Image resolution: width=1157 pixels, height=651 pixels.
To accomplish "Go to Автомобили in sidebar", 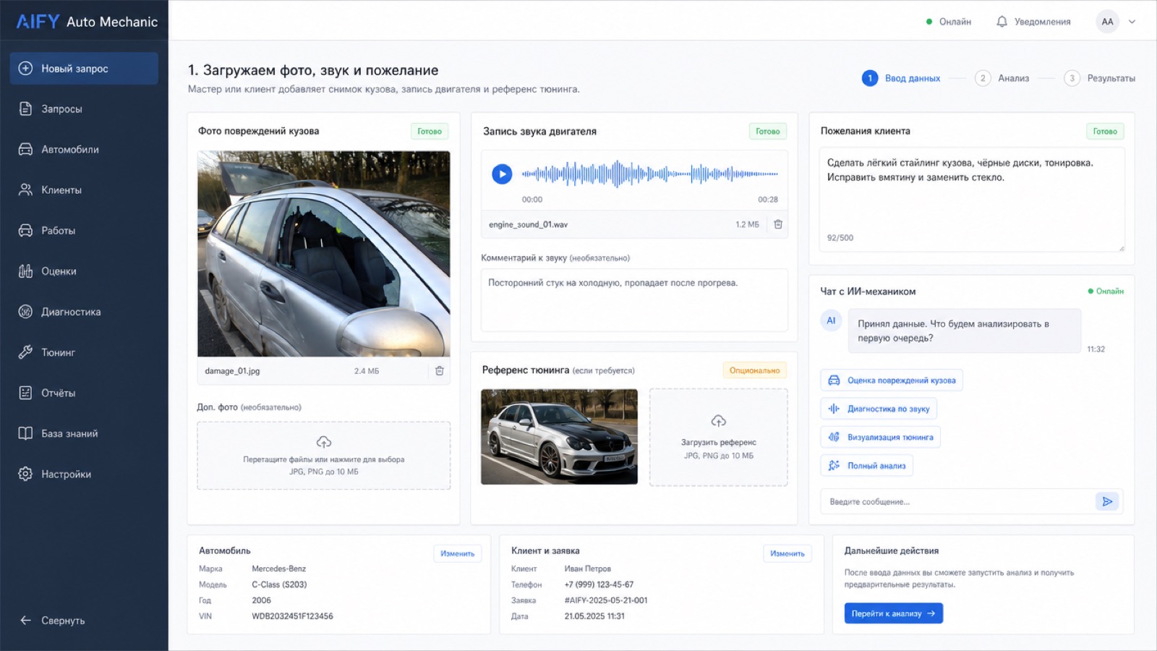I will (84, 149).
